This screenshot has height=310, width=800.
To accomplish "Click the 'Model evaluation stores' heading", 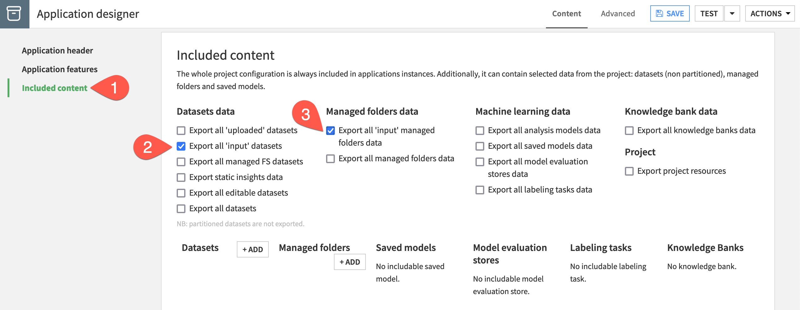I will (510, 254).
